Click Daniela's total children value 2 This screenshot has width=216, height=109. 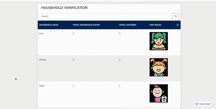tap(120, 60)
